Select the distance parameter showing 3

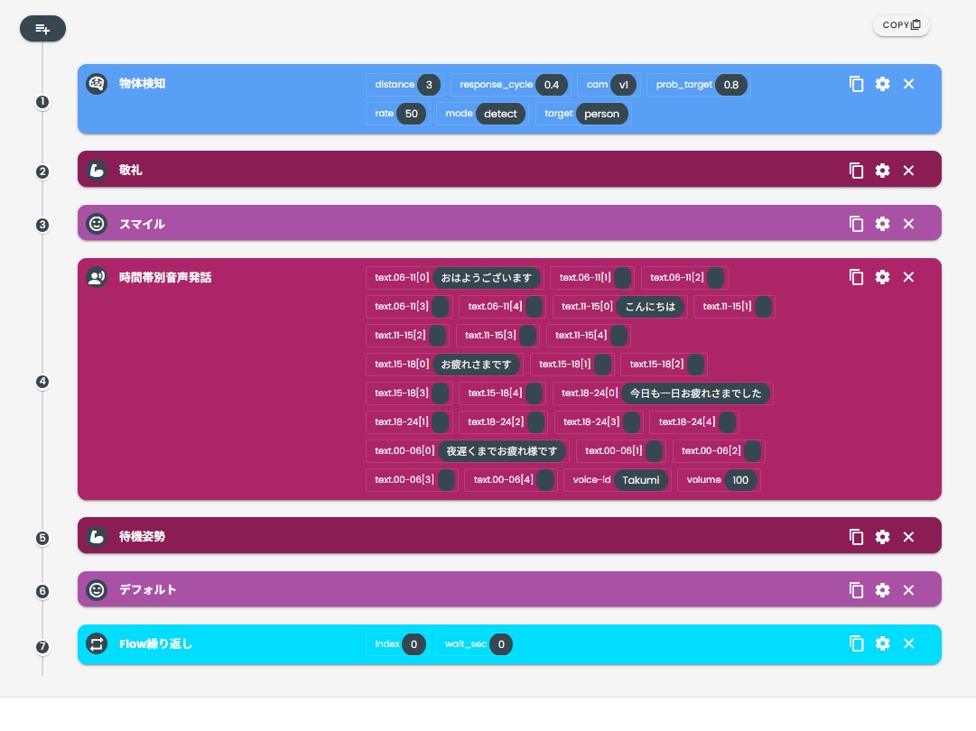(x=429, y=85)
